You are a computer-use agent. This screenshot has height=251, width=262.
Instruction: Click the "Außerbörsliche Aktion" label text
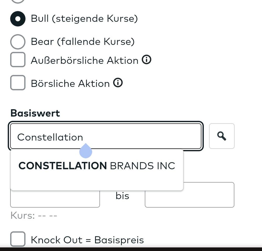click(x=84, y=60)
